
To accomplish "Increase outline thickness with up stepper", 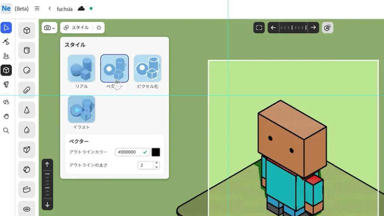I will coord(156,163).
